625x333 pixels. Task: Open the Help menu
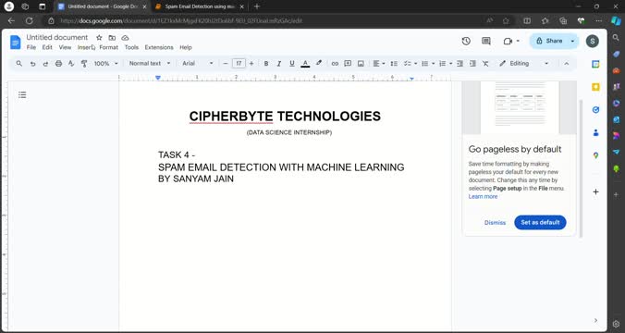pyautogui.click(x=186, y=47)
